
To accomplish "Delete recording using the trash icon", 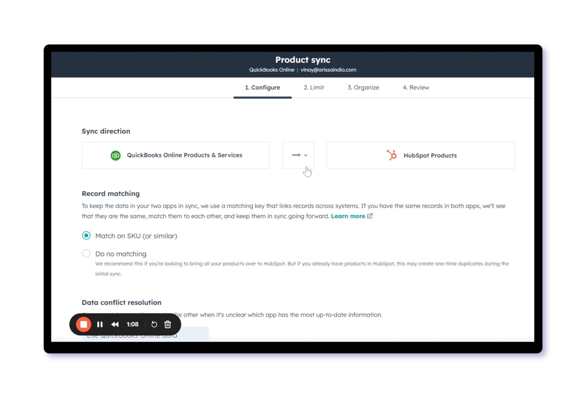I will pyautogui.click(x=167, y=324).
